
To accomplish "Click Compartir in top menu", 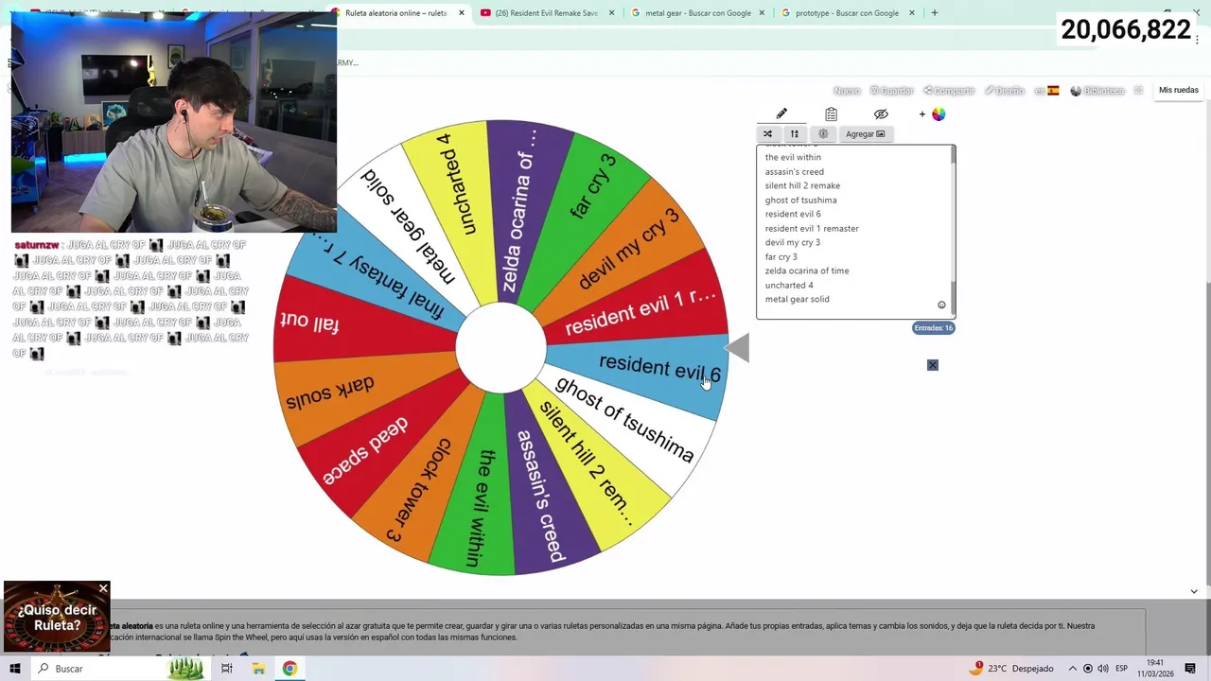I will (x=949, y=91).
